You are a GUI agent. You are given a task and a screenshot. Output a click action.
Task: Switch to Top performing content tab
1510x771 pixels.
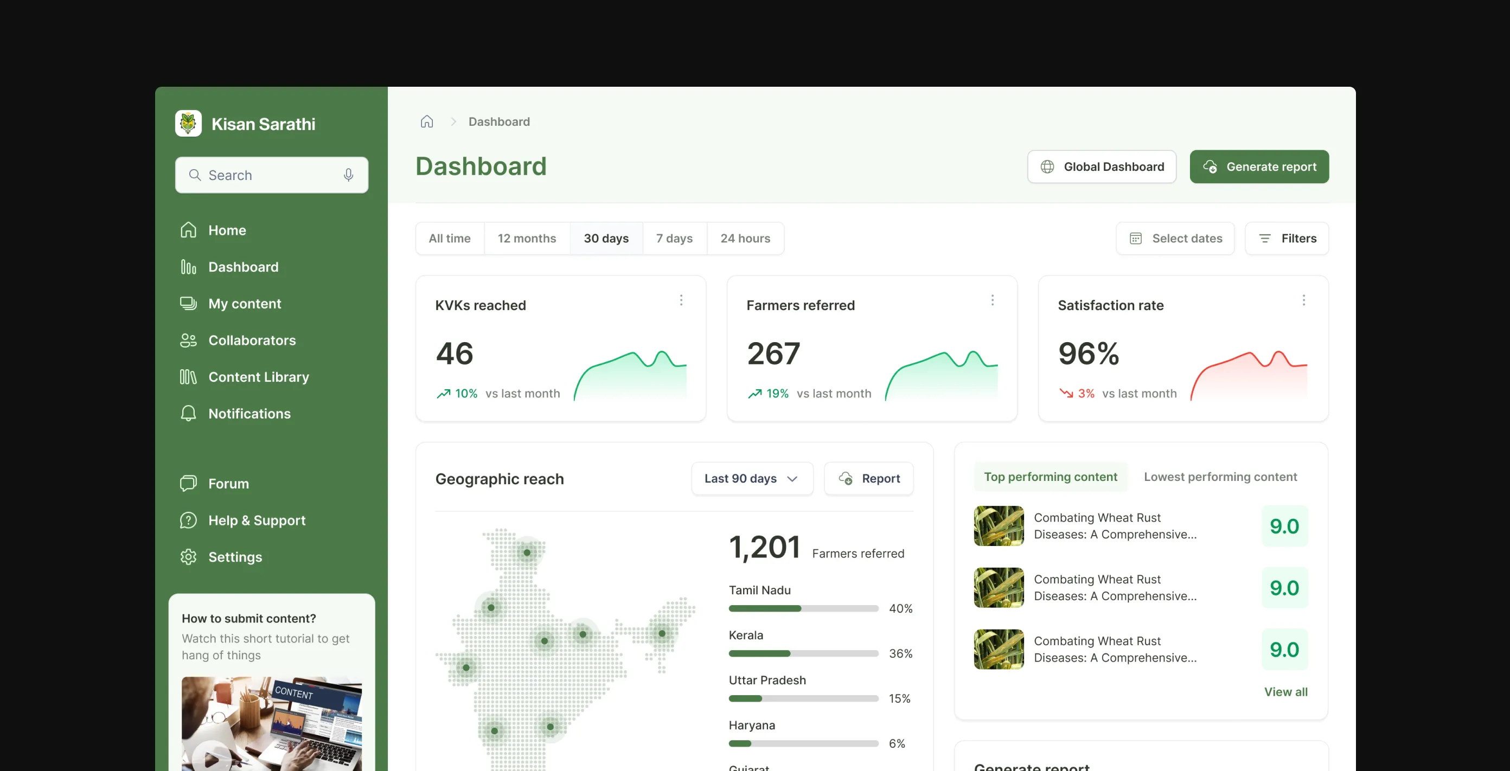(x=1051, y=476)
